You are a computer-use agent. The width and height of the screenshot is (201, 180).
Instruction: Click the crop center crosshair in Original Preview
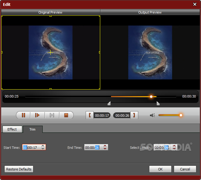point(50,52)
